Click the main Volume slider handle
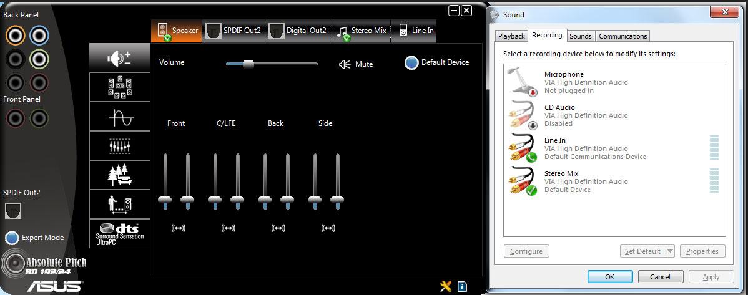Screen dimensions: 748x295 click(x=248, y=64)
